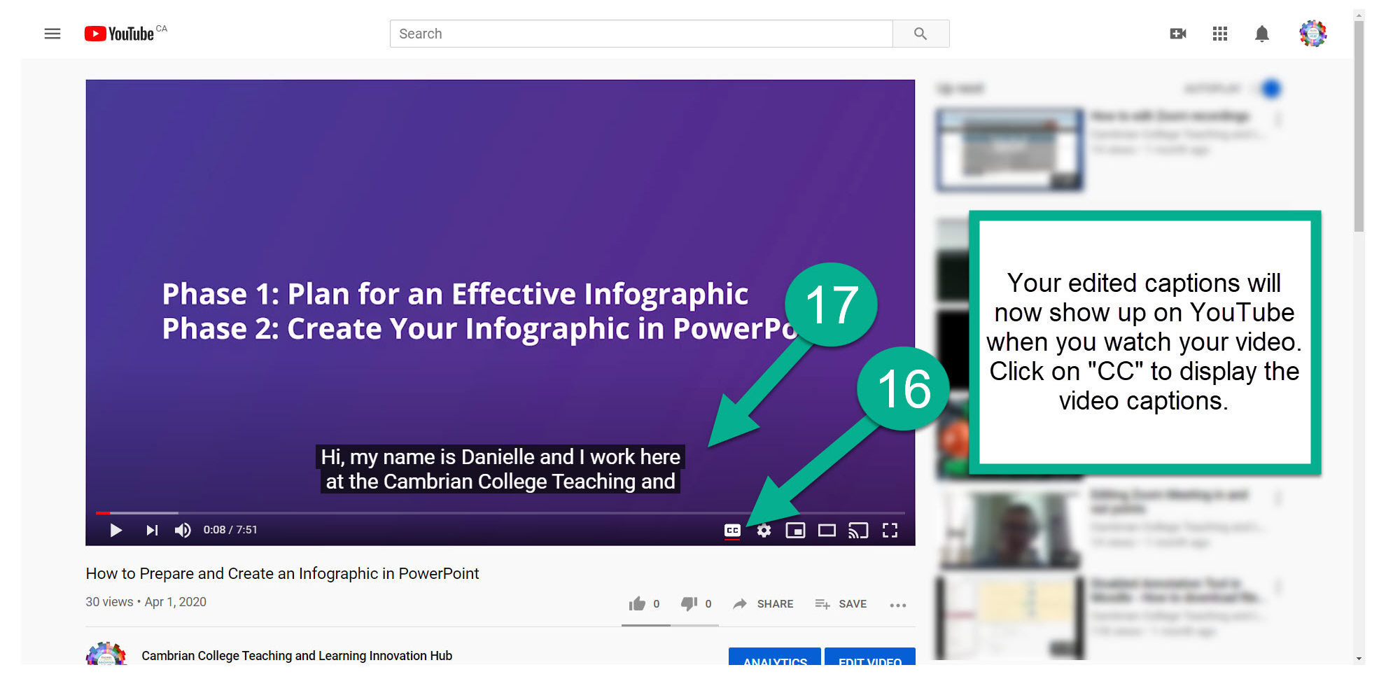This screenshot has height=693, width=1400.
Task: Click SAVE to add to playlist
Action: tap(841, 603)
